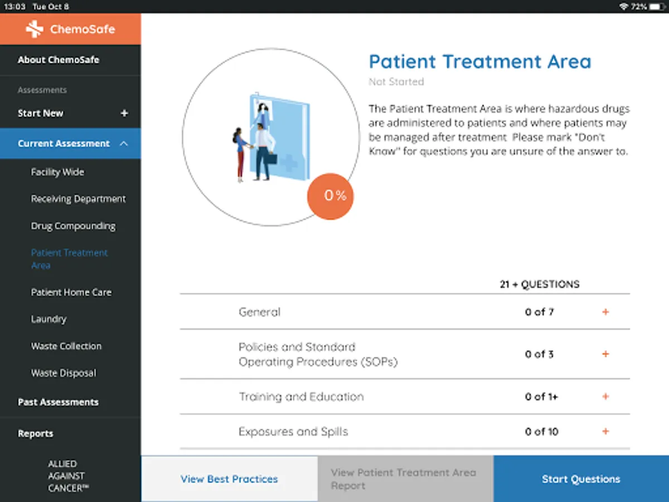Image resolution: width=669 pixels, height=502 pixels.
Task: Open Waste Disposal section
Action: [64, 373]
